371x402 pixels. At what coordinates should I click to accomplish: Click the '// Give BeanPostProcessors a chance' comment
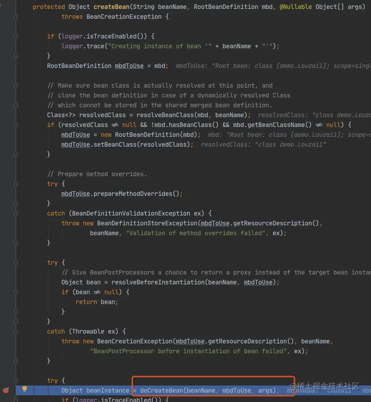coord(216,272)
